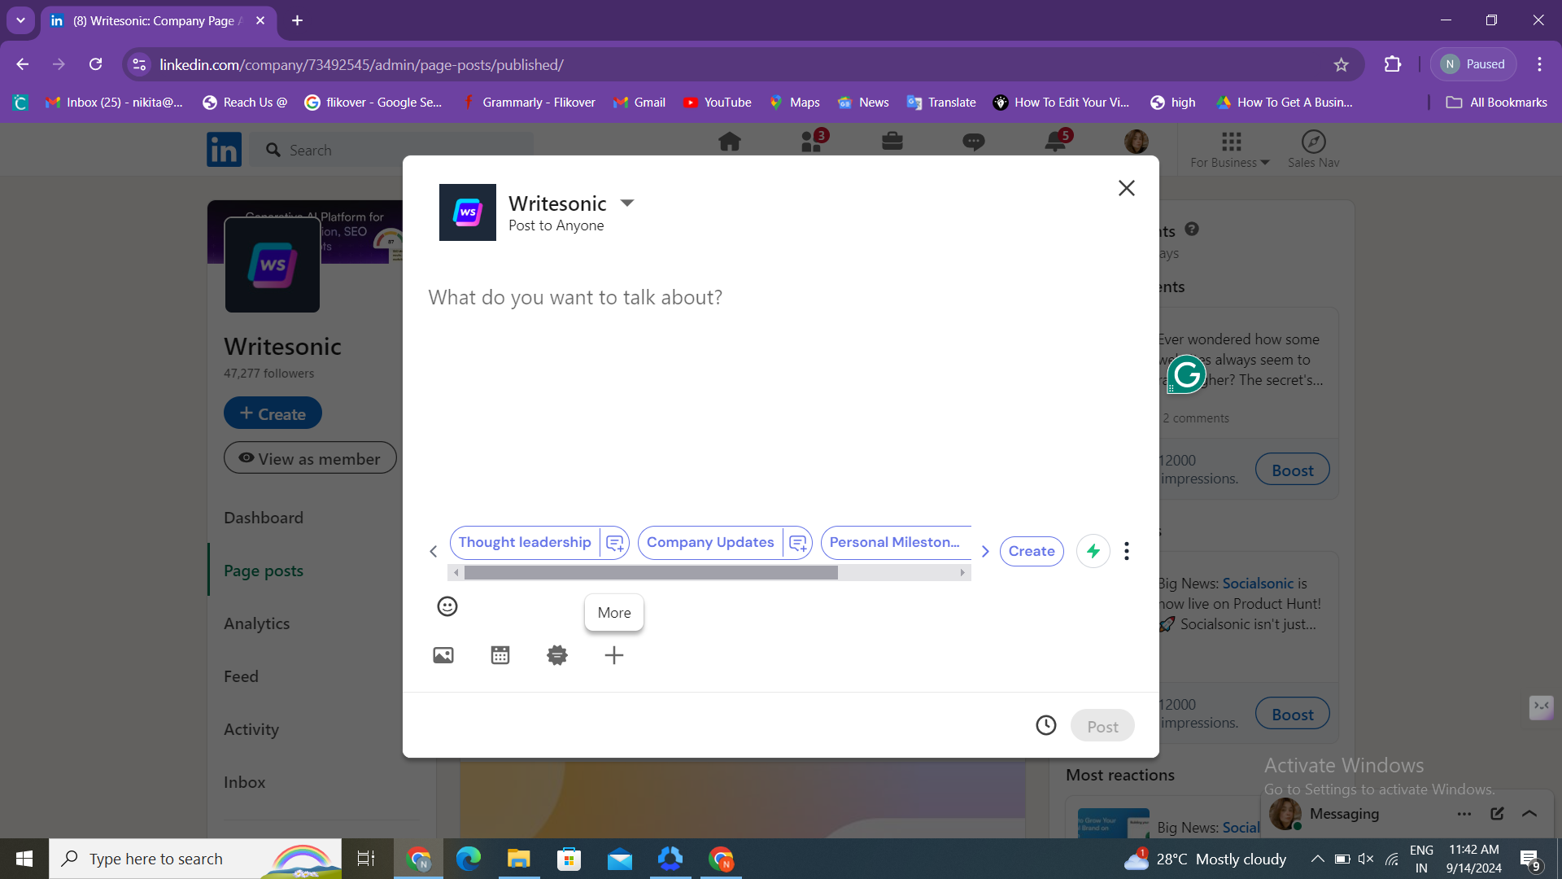Image resolution: width=1562 pixels, height=879 pixels.
Task: Schedule post using clock icon
Action: coord(1046,725)
